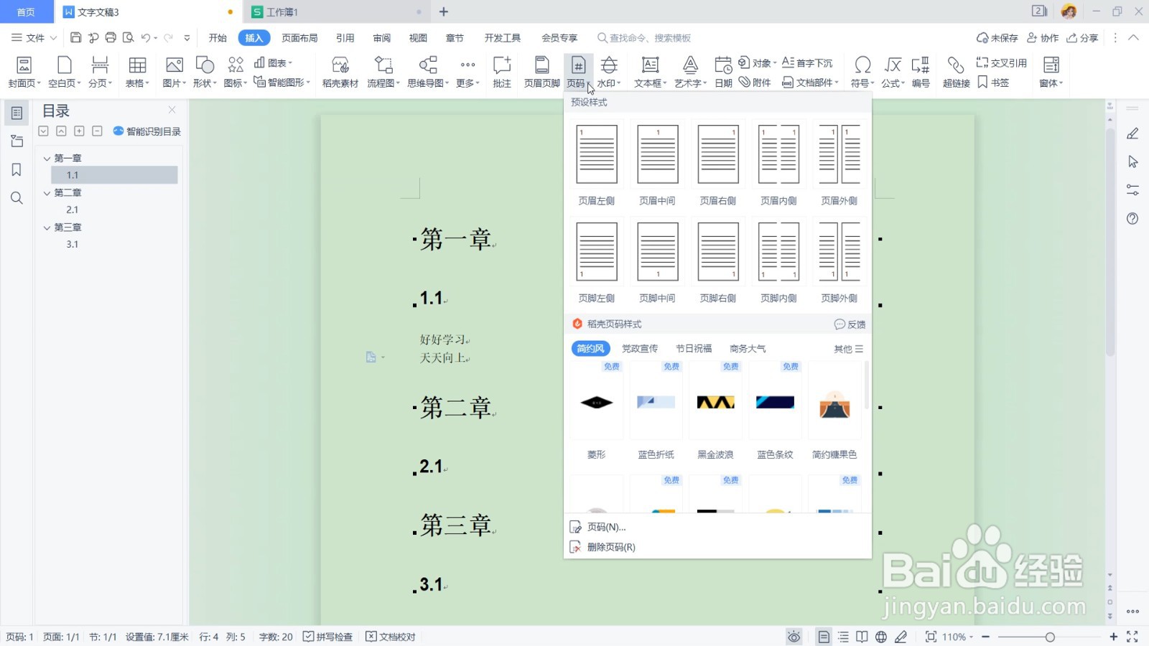Focus the 查找命令、搜索模板 search field
Image resolution: width=1149 pixels, height=646 pixels.
(650, 38)
